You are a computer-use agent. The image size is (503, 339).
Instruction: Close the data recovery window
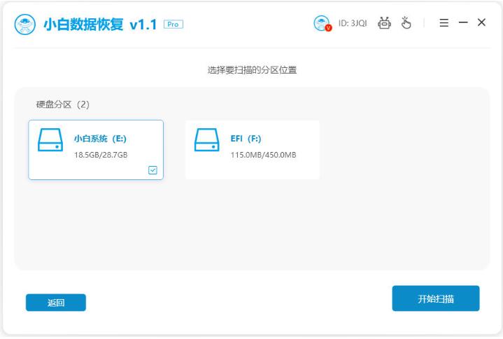[481, 22]
